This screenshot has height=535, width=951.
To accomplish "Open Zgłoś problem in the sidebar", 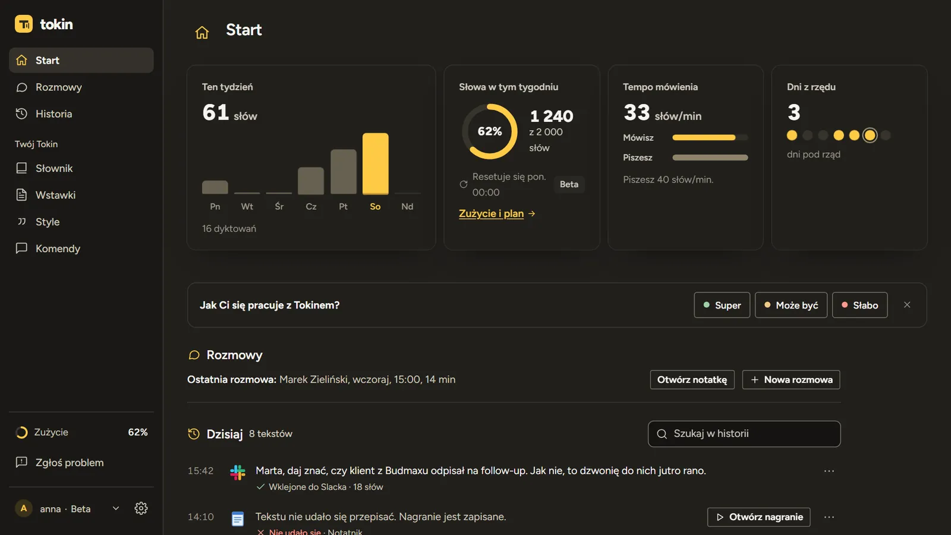I will tap(81, 462).
